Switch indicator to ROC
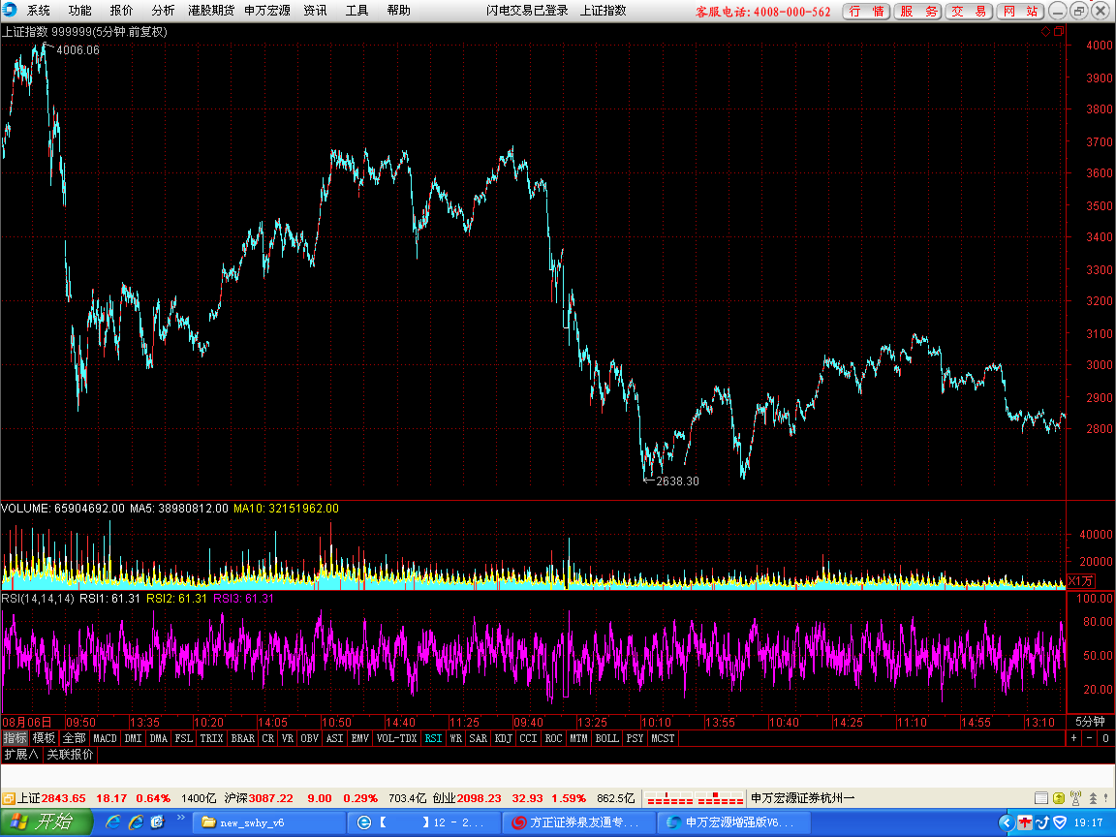This screenshot has width=1116, height=837. point(554,738)
